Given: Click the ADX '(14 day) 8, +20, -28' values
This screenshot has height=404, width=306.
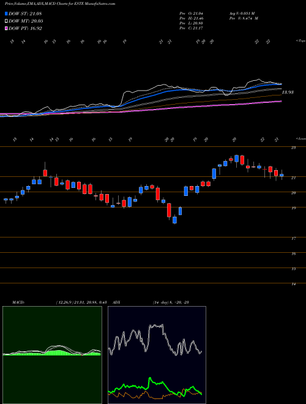Looking at the screenshot, I should [x=170, y=302].
